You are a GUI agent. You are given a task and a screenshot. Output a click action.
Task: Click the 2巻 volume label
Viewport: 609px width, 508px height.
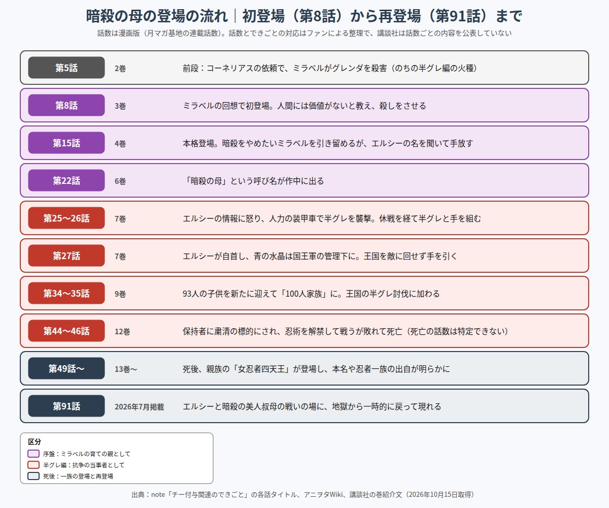click(x=120, y=68)
